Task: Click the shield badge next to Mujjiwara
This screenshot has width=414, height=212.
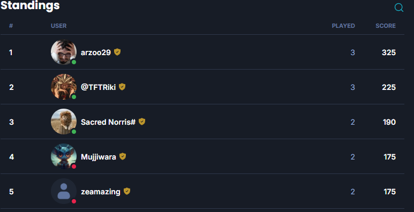Action: pos(123,156)
